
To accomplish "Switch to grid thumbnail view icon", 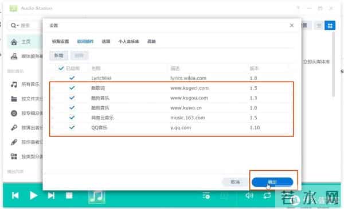I will (330, 26).
